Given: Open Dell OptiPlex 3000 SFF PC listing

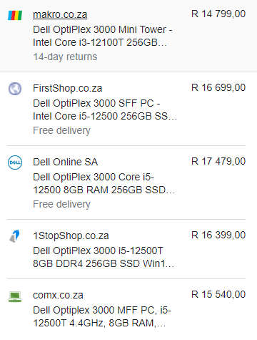Looking at the screenshot, I should point(105,110).
